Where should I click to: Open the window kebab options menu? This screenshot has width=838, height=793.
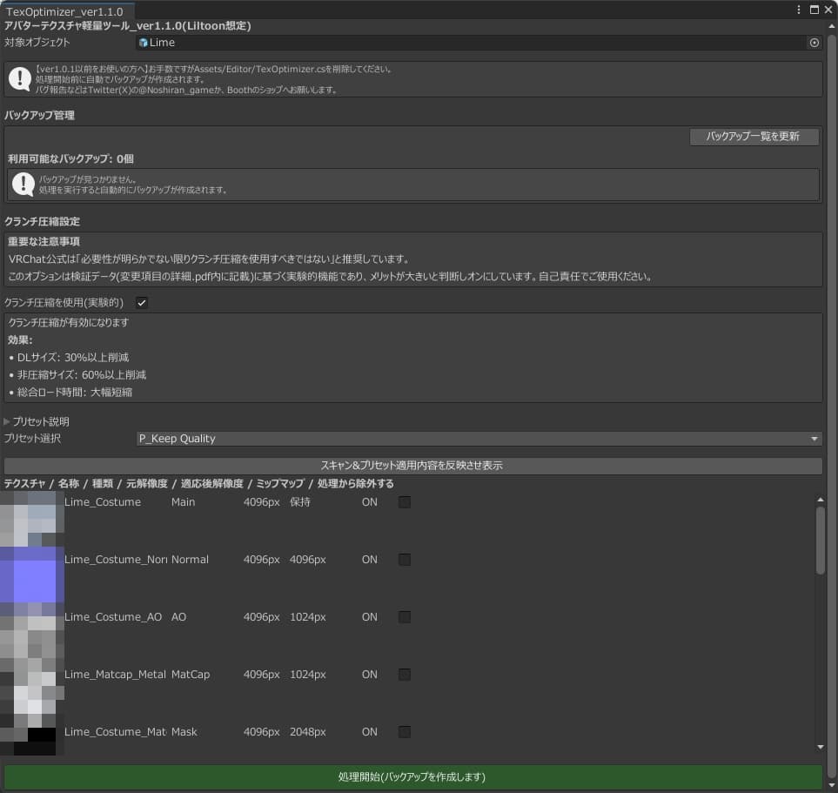799,10
